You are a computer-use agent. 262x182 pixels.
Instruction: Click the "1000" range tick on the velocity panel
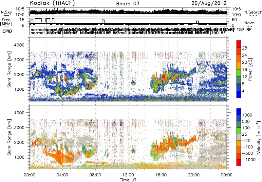tap(19, 157)
